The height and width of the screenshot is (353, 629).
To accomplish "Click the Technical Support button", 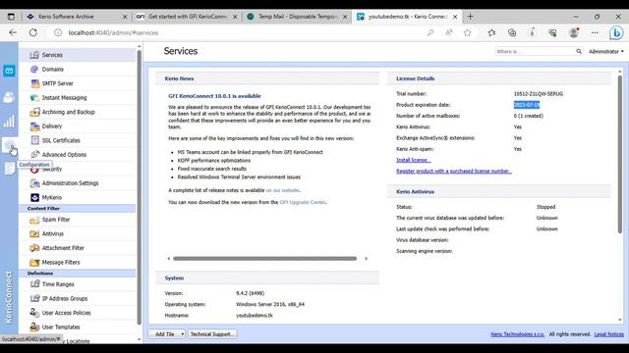I will [212, 333].
